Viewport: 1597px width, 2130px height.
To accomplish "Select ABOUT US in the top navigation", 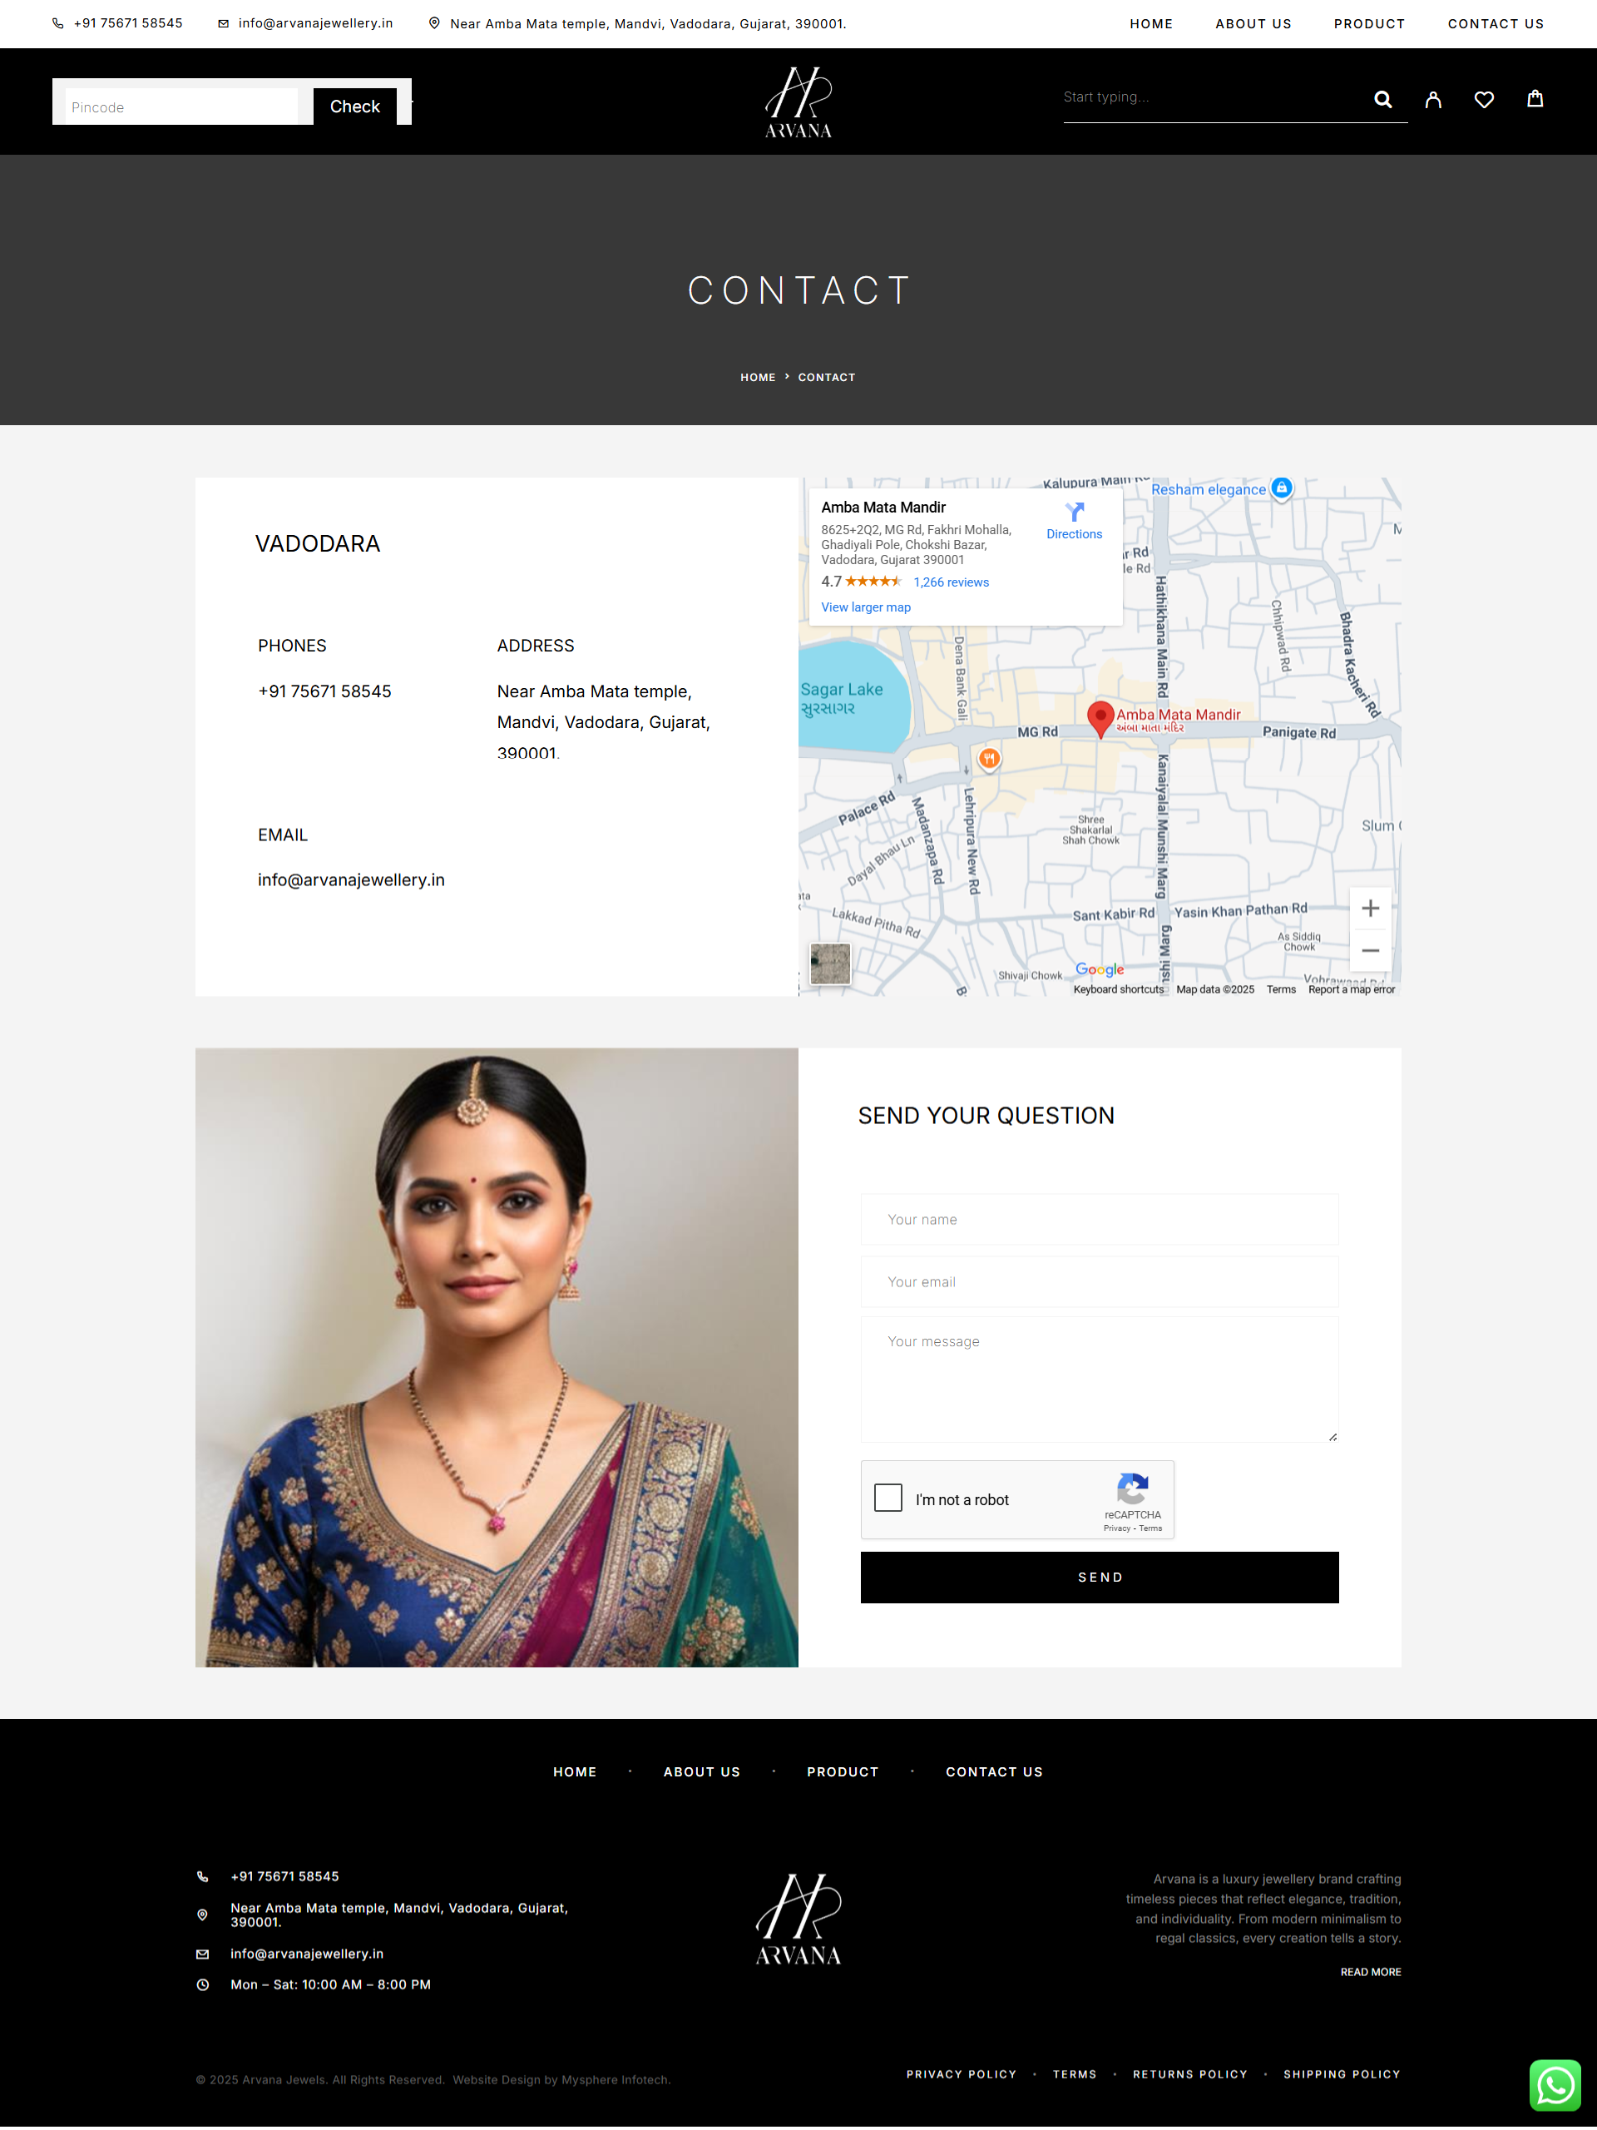I will [1253, 23].
